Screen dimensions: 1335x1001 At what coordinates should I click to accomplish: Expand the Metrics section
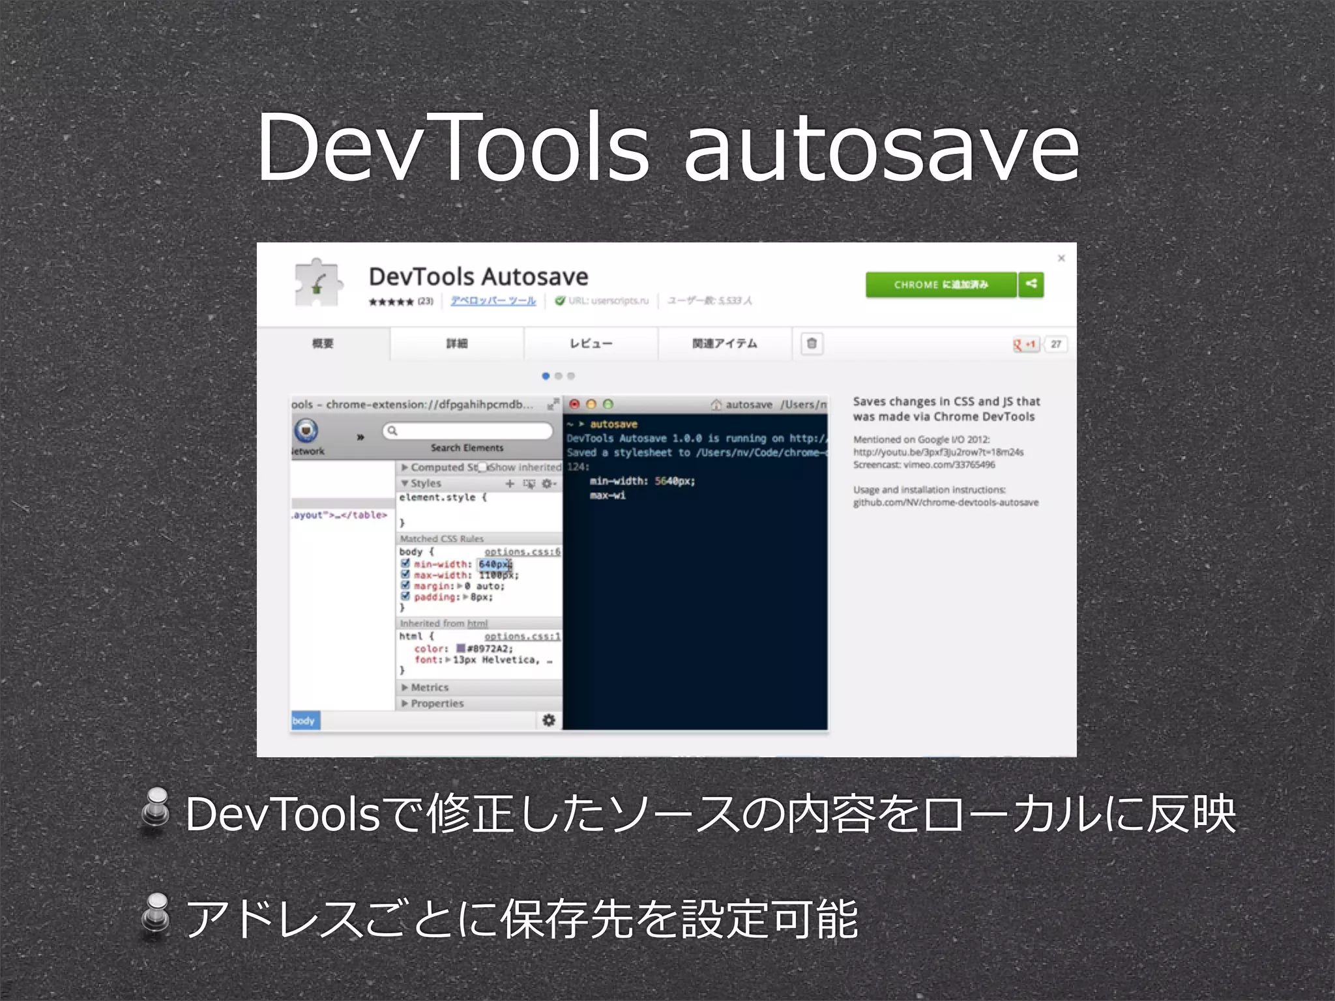coord(405,688)
